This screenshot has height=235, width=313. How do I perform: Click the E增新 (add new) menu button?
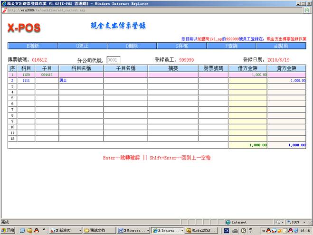[x=32, y=46]
